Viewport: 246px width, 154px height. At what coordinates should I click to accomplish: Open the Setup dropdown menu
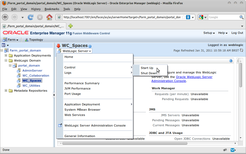pyautogui.click(x=209, y=33)
